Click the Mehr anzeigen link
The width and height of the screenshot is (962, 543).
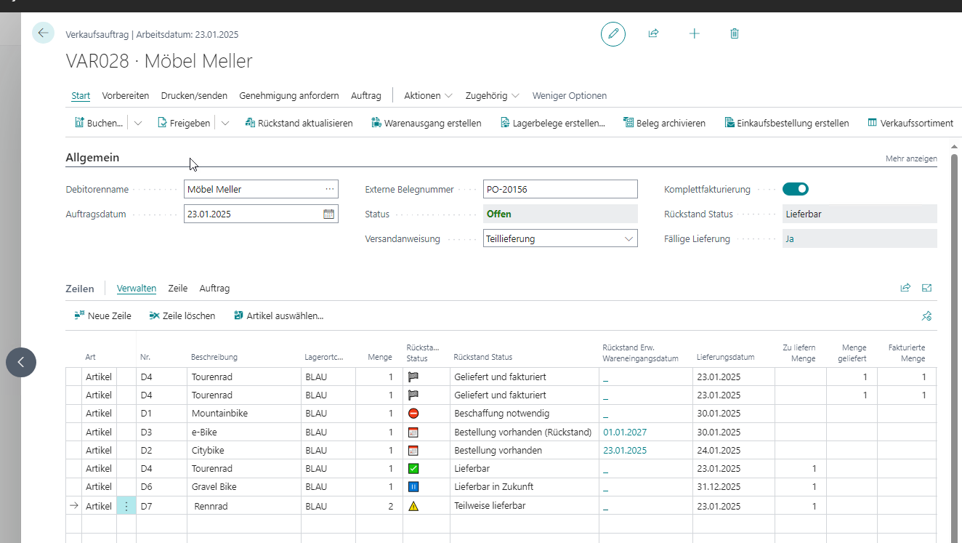coord(910,158)
